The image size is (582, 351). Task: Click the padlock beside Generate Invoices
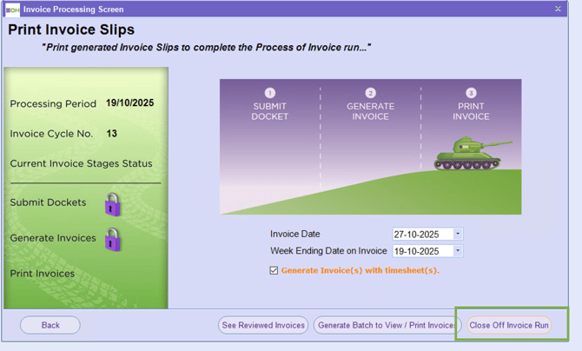click(x=112, y=240)
